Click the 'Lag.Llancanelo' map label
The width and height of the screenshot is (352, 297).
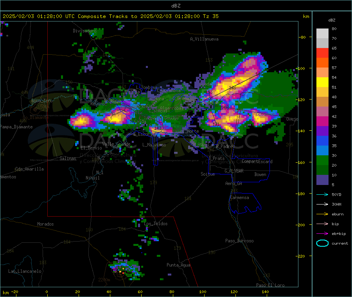click(25, 271)
